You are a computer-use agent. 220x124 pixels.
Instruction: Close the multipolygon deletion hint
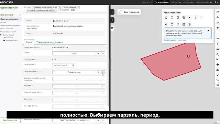tap(209, 31)
